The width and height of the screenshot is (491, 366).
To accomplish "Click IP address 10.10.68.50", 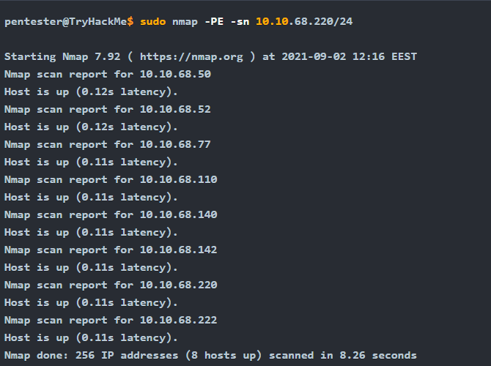I will pyautogui.click(x=175, y=74).
